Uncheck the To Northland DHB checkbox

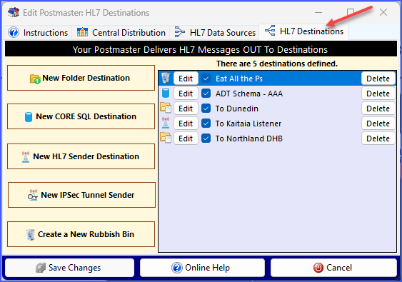(x=206, y=139)
